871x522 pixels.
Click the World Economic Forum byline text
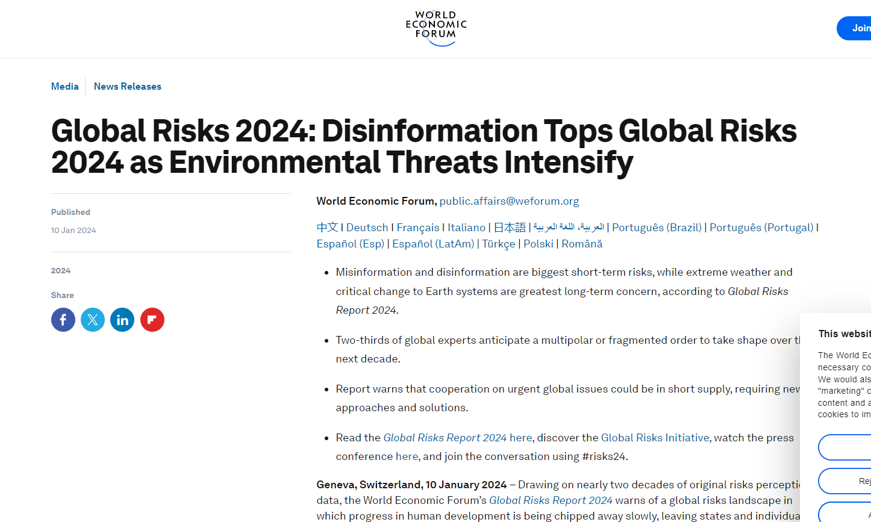tap(376, 201)
